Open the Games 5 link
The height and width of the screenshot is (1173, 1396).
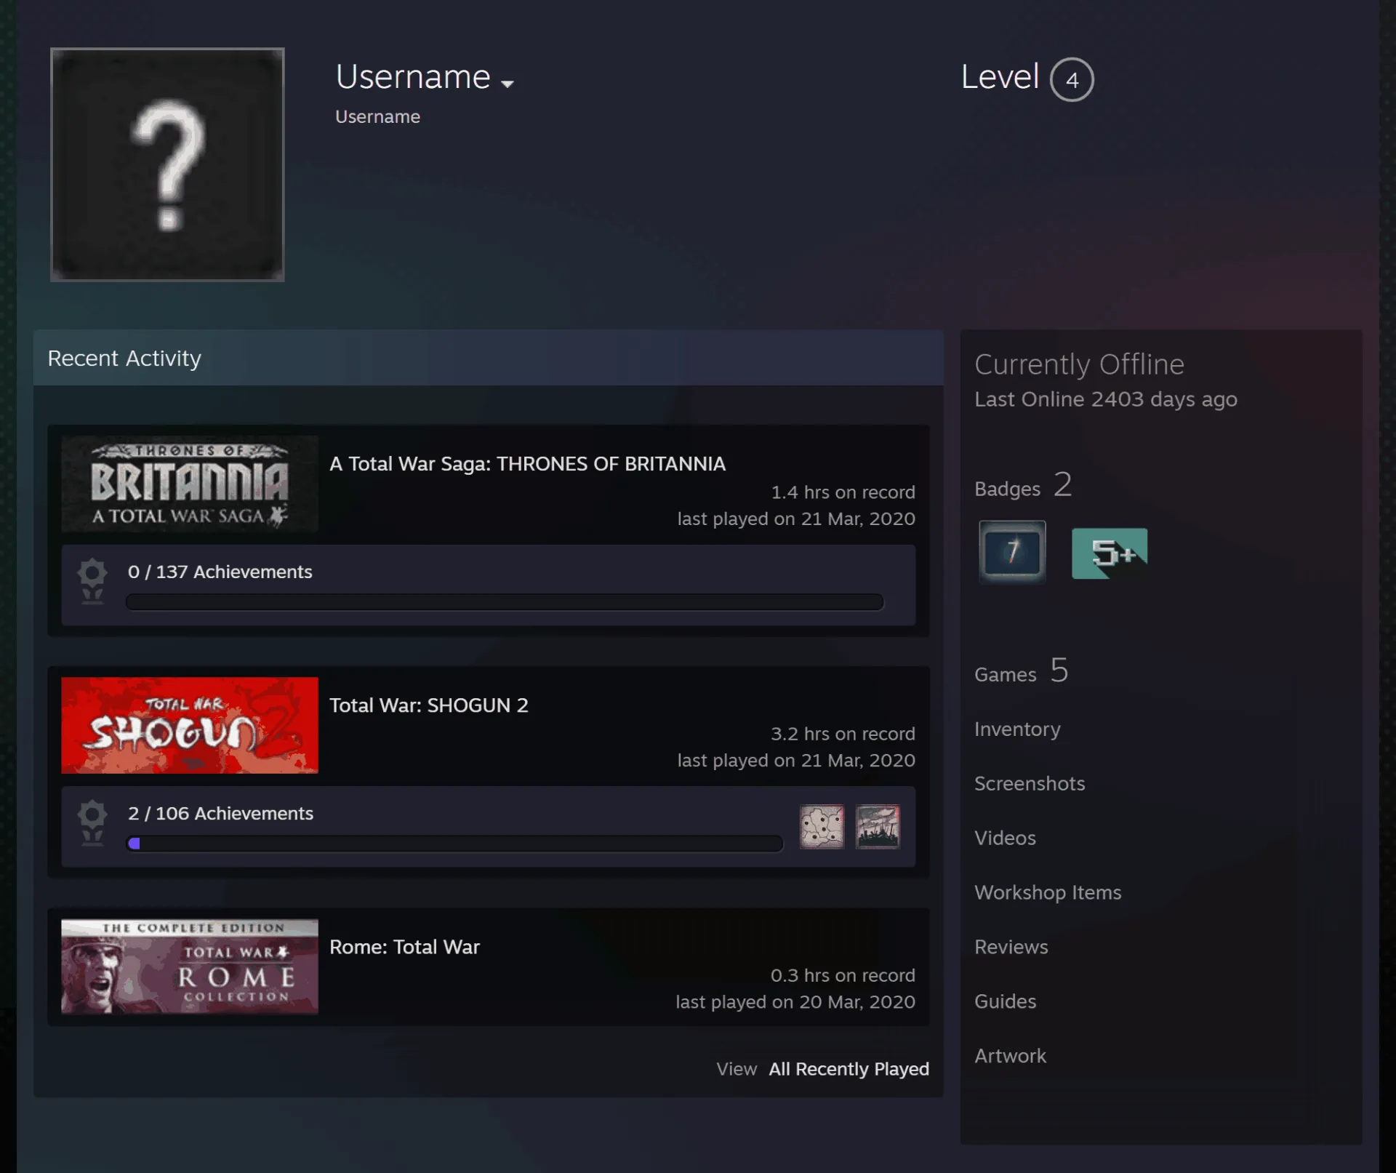1021,671
